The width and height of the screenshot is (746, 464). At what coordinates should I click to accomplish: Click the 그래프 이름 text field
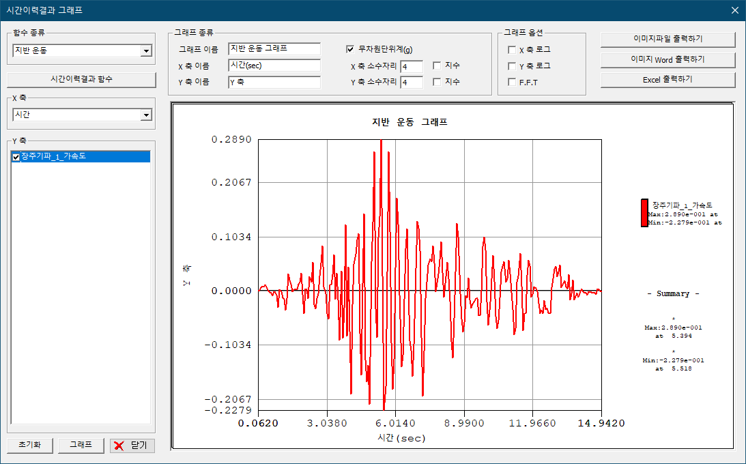274,49
